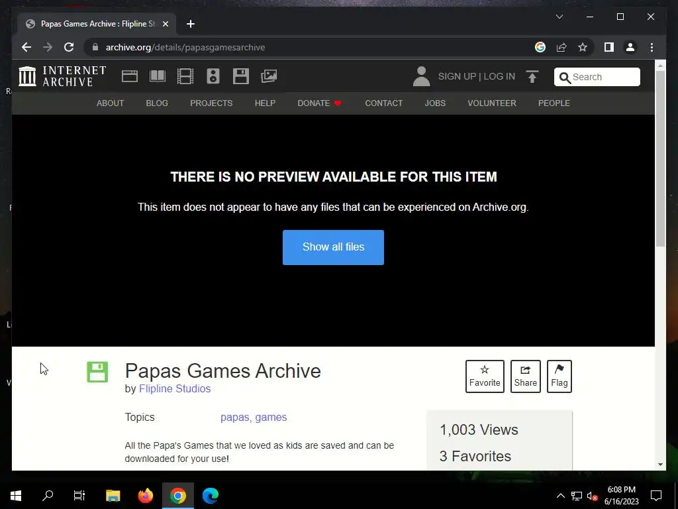The width and height of the screenshot is (678, 509).
Task: Open Windows taskbar search
Action: click(x=48, y=496)
